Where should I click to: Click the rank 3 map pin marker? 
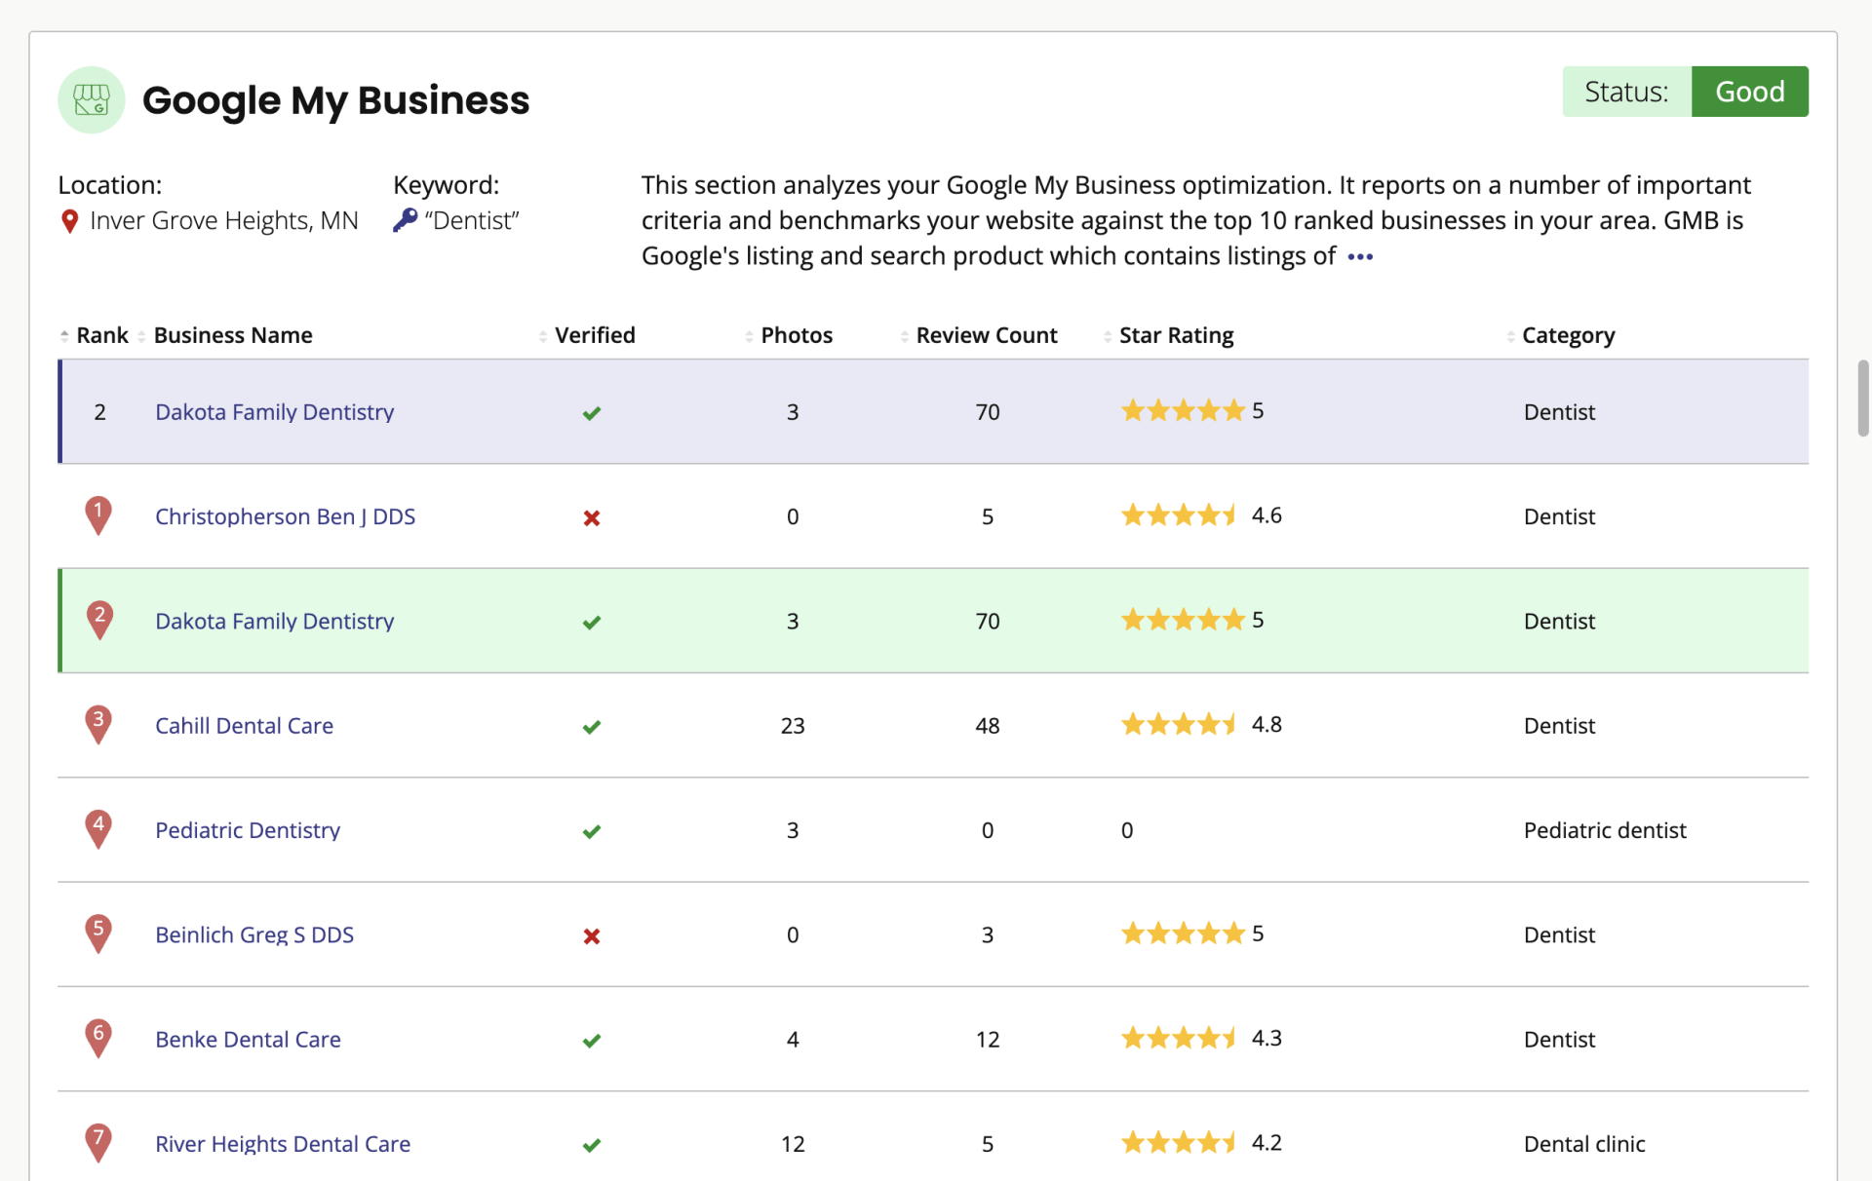click(x=98, y=724)
